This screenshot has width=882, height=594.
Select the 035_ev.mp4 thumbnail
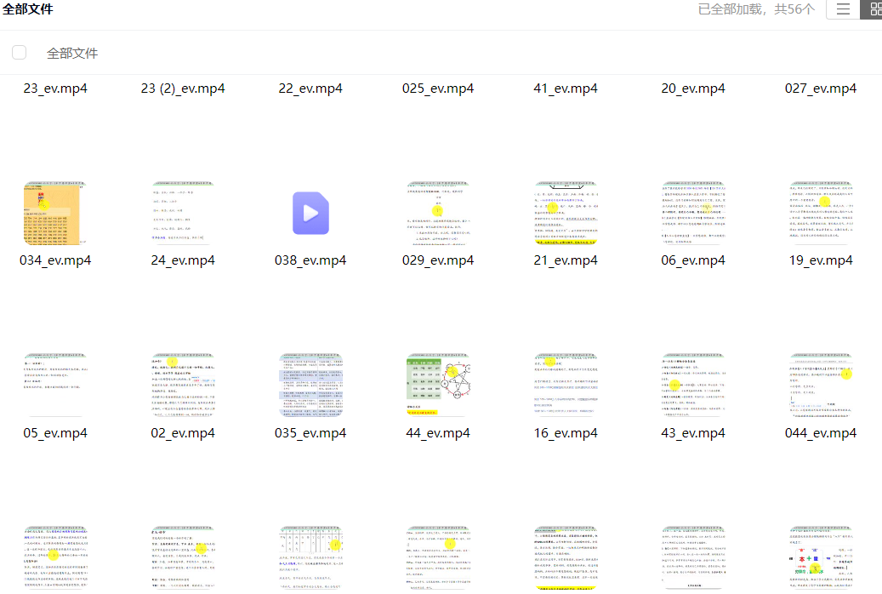click(310, 385)
